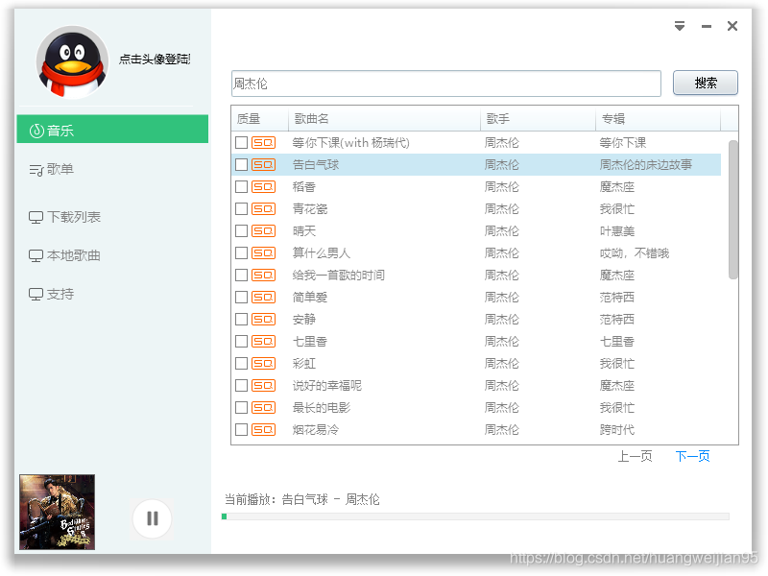Check the box for 青花瓷

[241, 208]
